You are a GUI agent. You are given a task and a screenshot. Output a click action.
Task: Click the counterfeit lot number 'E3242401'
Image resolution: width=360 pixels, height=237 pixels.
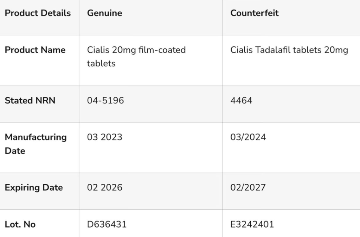252,224
